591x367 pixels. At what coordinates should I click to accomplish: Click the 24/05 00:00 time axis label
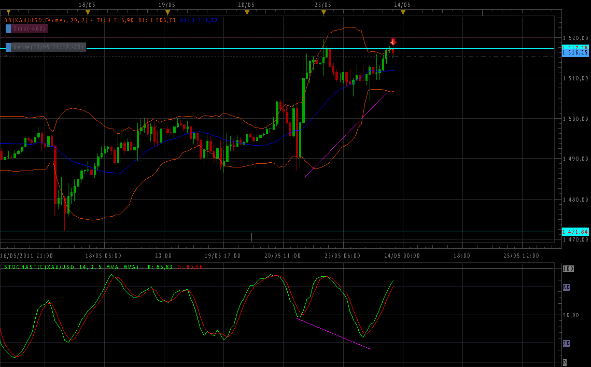(401, 256)
